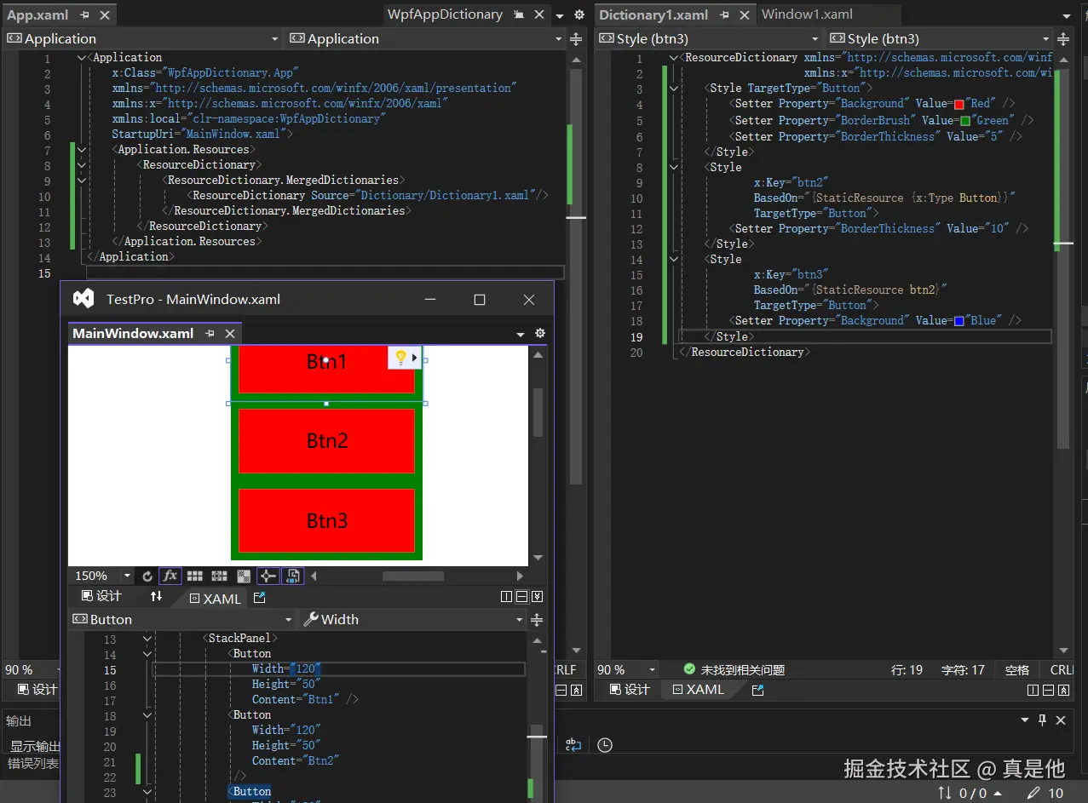Image resolution: width=1088 pixels, height=803 pixels.
Task: Toggle word wrap in output panel
Action: tap(573, 745)
